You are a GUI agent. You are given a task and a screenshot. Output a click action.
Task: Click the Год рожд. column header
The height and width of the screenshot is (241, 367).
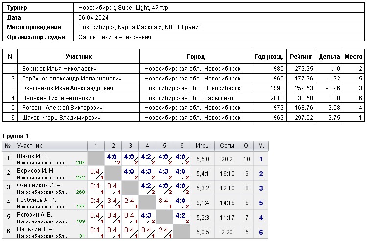[x=270, y=57]
